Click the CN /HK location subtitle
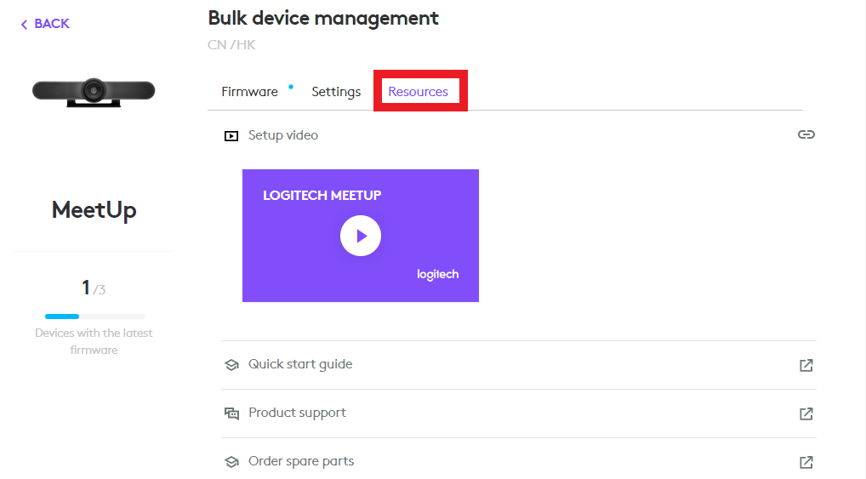 click(x=231, y=45)
